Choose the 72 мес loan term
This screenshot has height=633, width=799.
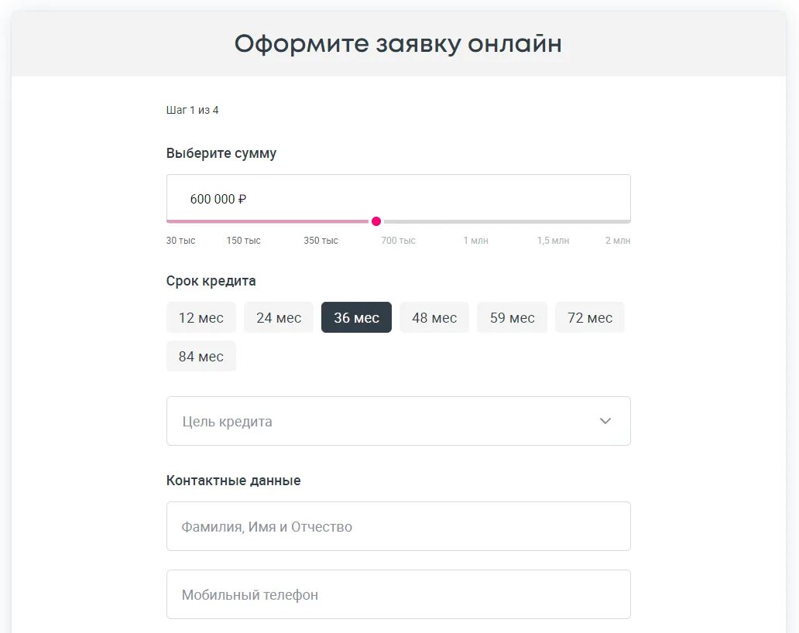coord(589,317)
